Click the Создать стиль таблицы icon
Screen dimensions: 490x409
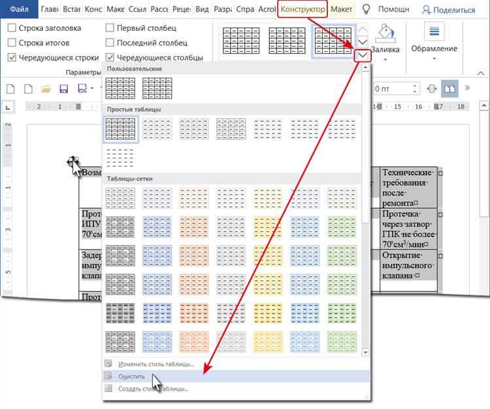tap(108, 388)
